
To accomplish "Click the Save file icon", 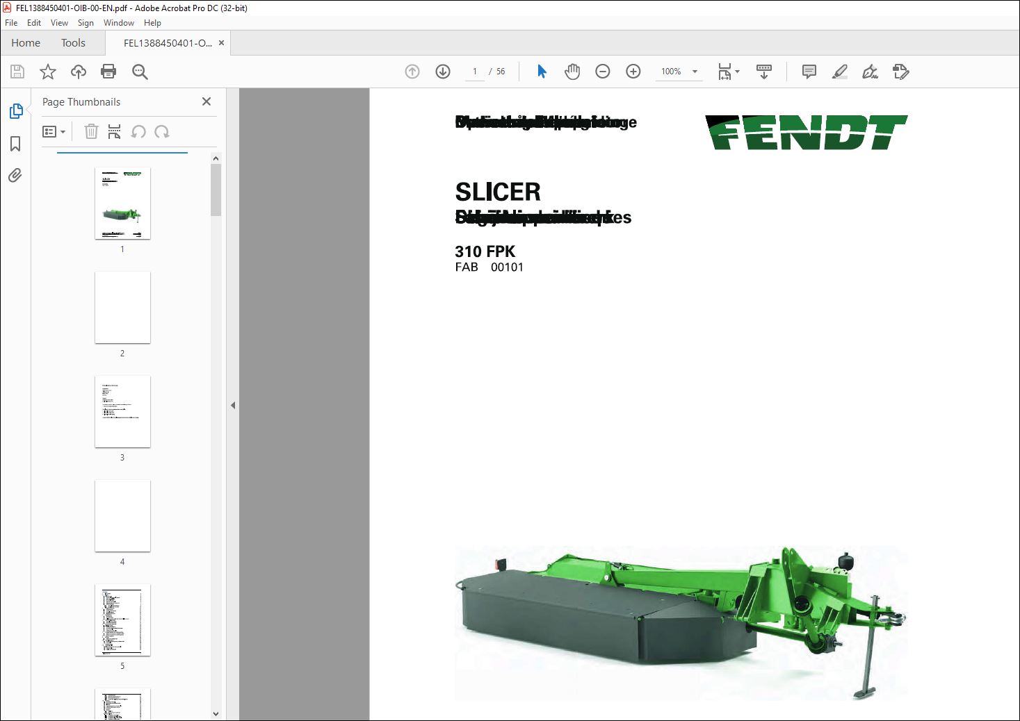I will [17, 72].
